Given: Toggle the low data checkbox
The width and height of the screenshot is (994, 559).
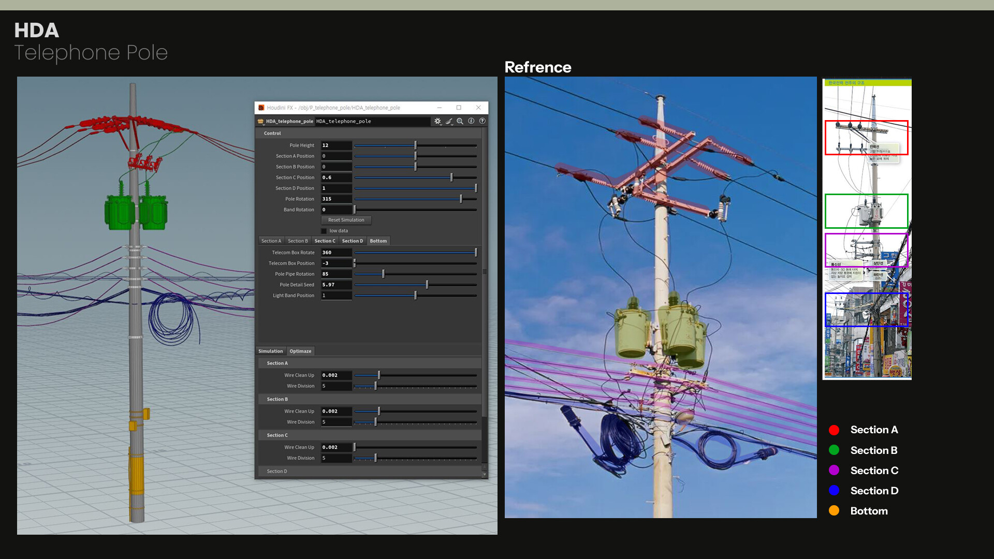Looking at the screenshot, I should pyautogui.click(x=324, y=231).
